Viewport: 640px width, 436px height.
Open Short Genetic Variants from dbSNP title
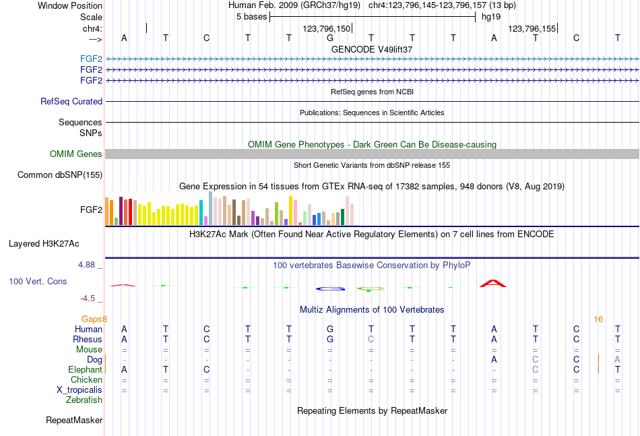(x=372, y=165)
